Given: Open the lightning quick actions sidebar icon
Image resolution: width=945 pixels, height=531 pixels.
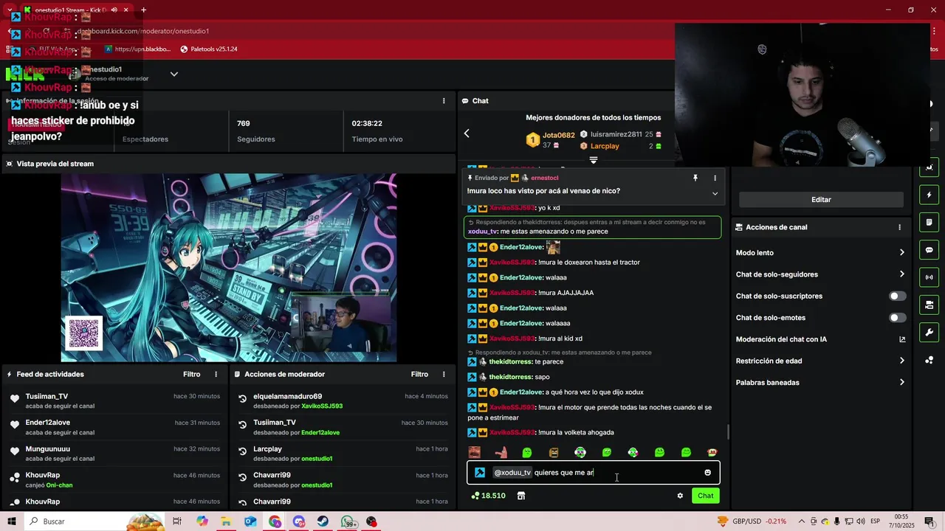Looking at the screenshot, I should [x=929, y=195].
